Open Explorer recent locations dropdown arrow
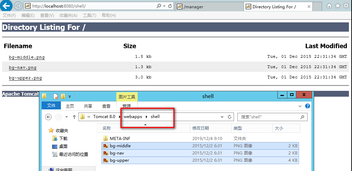Image resolution: width=352 pixels, height=171 pixels. [66, 117]
